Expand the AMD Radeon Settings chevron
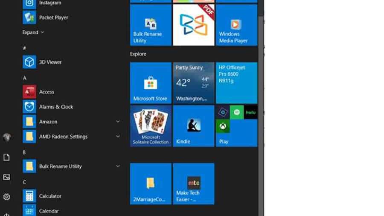This screenshot has height=216, width=384. pyautogui.click(x=118, y=137)
